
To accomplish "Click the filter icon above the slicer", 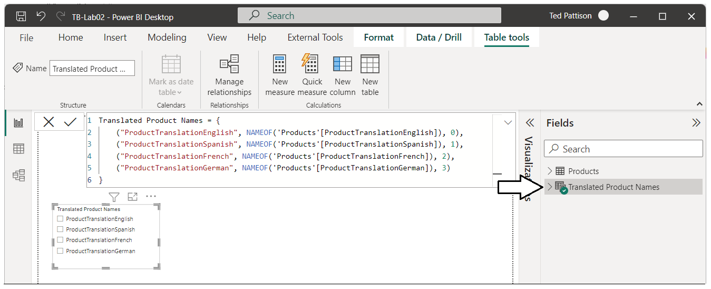I will (114, 197).
